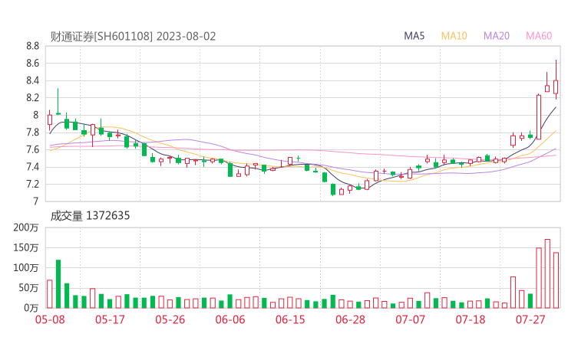Click the 200万 volume axis label
The height and width of the screenshot is (337, 568).
click(26, 227)
